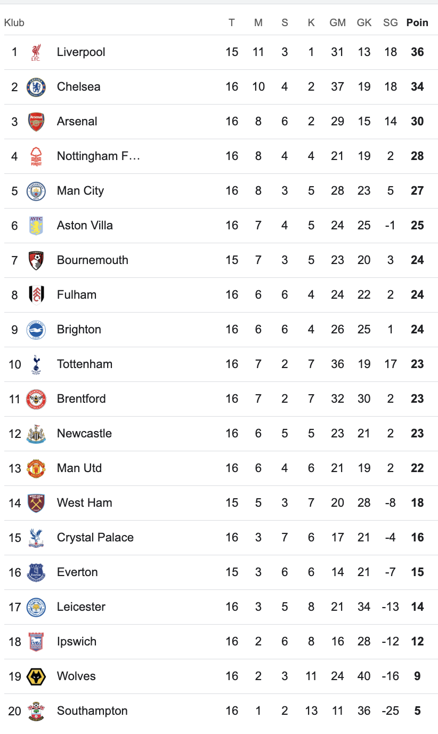Click the Poin column header

tap(417, 22)
